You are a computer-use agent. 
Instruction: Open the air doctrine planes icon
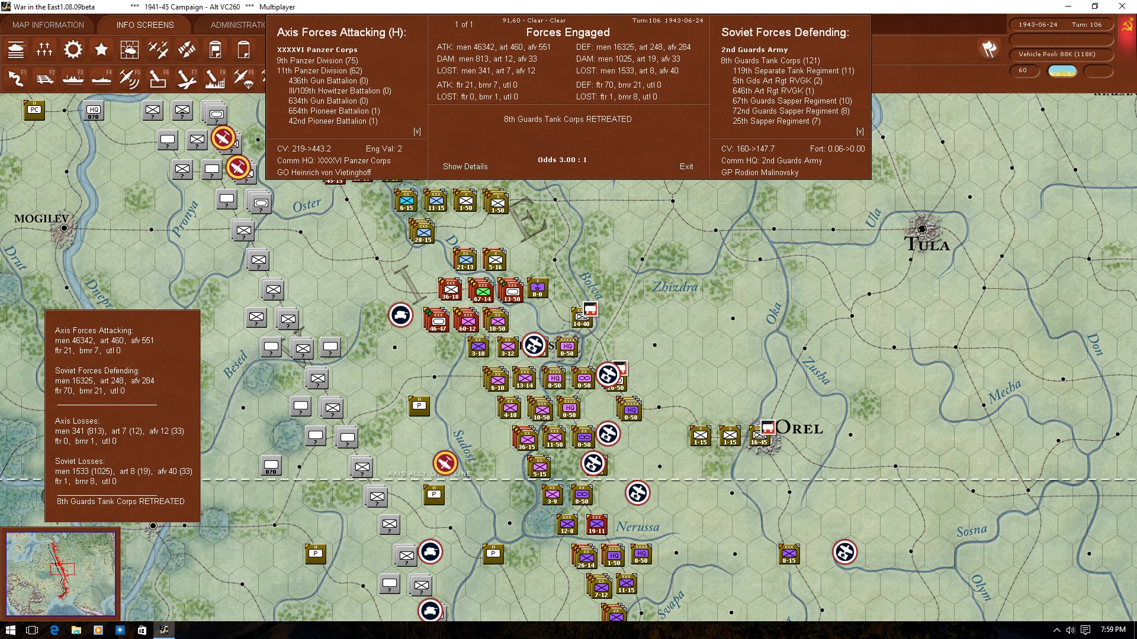point(158,50)
